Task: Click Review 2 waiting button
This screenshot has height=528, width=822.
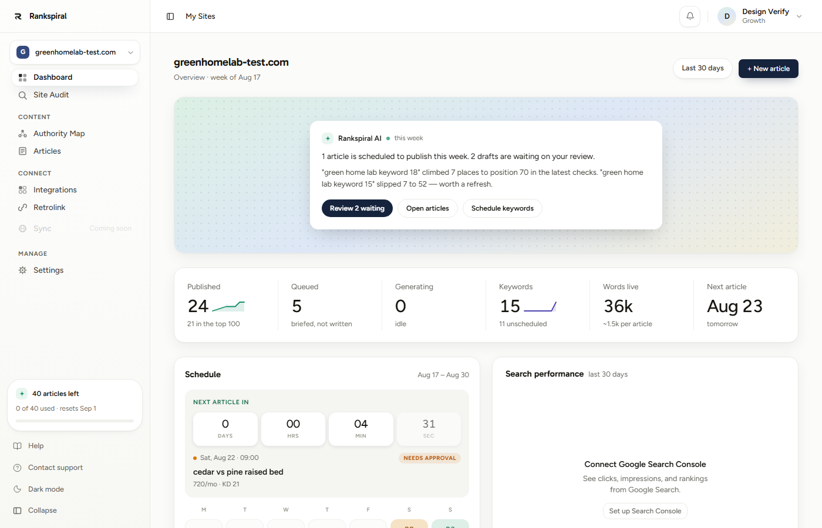Action: (357, 208)
